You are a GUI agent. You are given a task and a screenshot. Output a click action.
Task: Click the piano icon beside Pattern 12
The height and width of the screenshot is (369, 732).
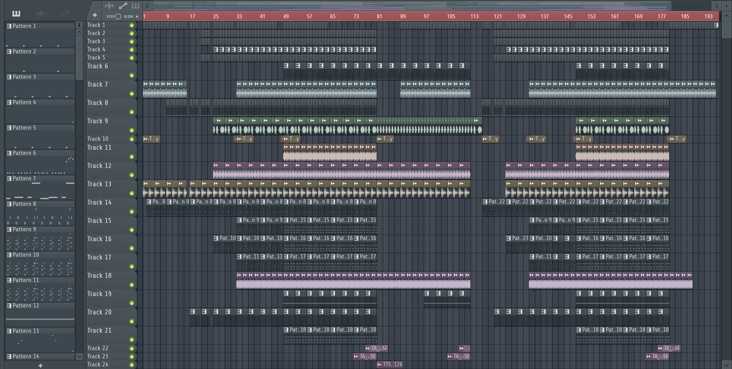(x=9, y=306)
